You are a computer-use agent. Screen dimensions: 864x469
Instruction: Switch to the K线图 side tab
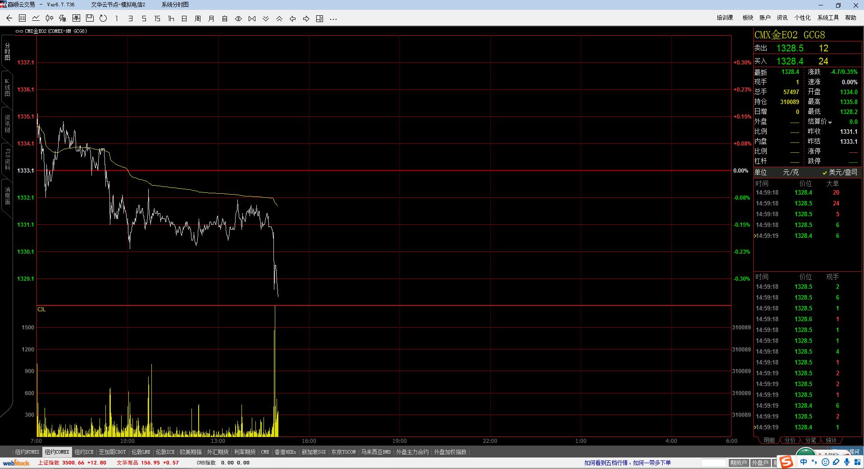click(x=7, y=88)
